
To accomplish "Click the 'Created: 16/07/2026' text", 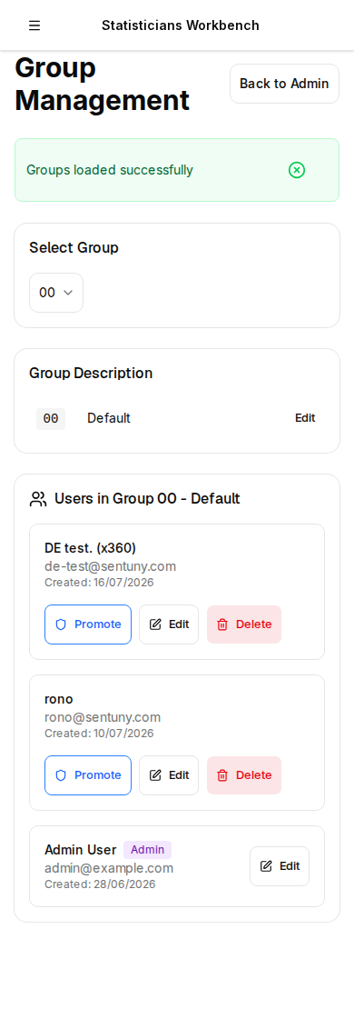I will [99, 583].
